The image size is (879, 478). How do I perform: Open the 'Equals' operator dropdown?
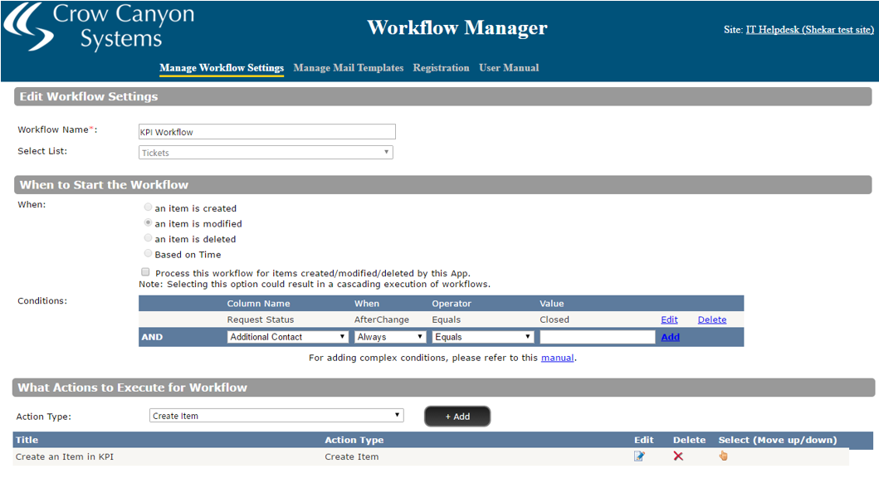click(483, 337)
